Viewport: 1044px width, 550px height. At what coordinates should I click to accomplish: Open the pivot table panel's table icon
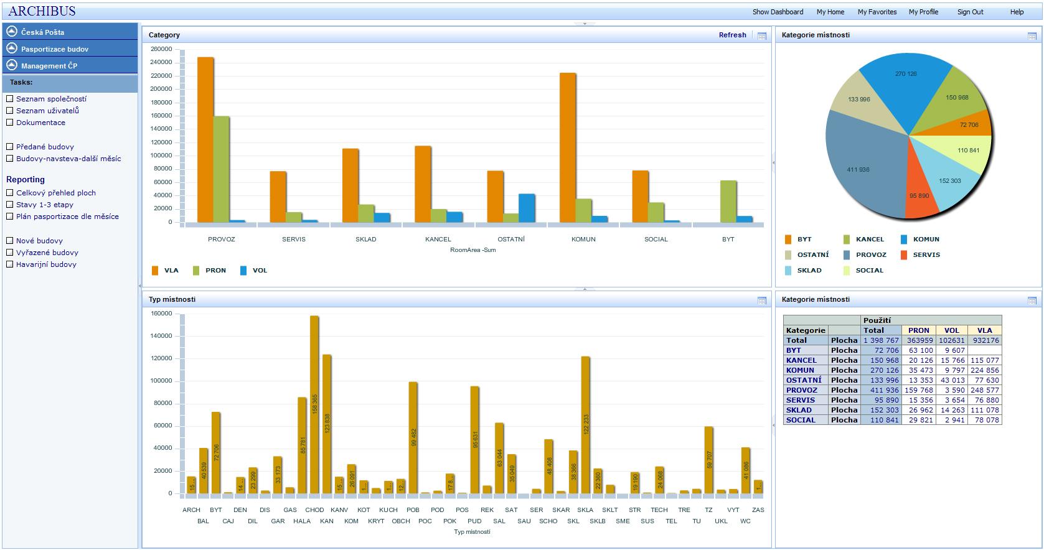click(x=1032, y=300)
